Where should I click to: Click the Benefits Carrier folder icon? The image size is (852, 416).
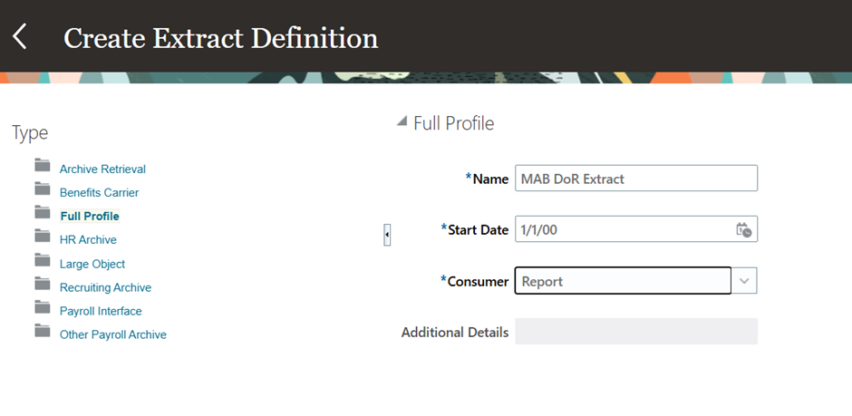(43, 189)
